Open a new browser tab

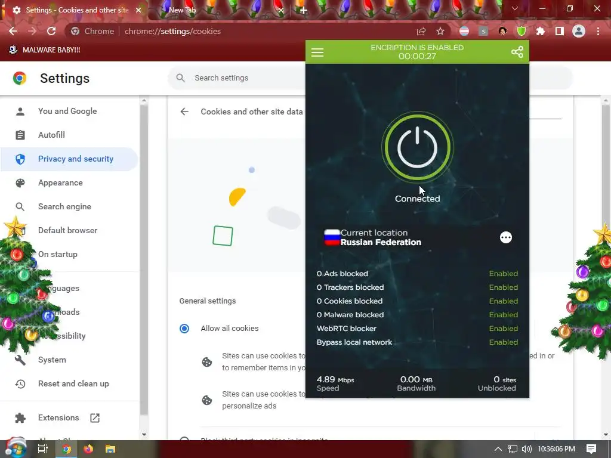tap(304, 10)
